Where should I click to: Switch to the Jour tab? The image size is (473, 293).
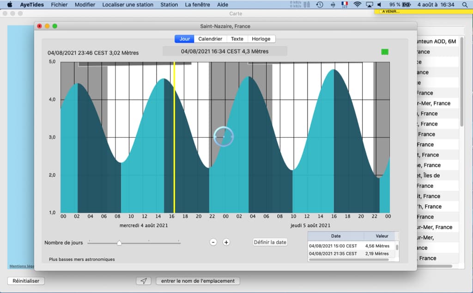184,39
